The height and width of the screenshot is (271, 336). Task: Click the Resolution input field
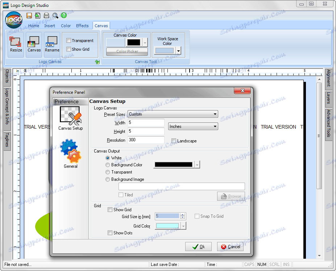pyautogui.click(x=146, y=140)
